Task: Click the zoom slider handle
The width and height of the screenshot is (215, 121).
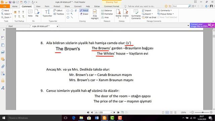Action: pos(203,112)
